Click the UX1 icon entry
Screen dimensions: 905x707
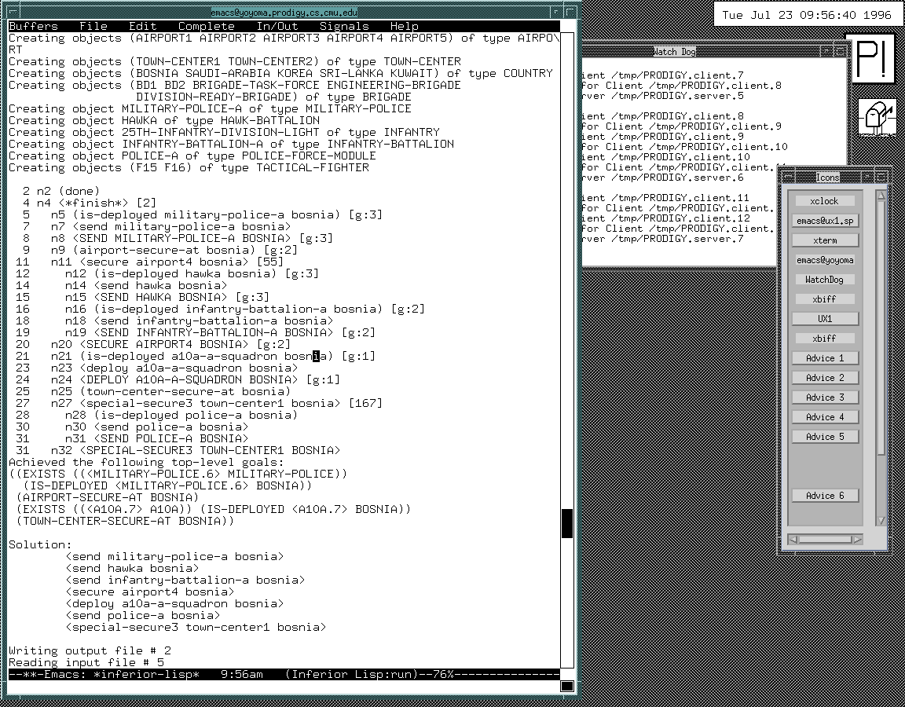click(824, 319)
